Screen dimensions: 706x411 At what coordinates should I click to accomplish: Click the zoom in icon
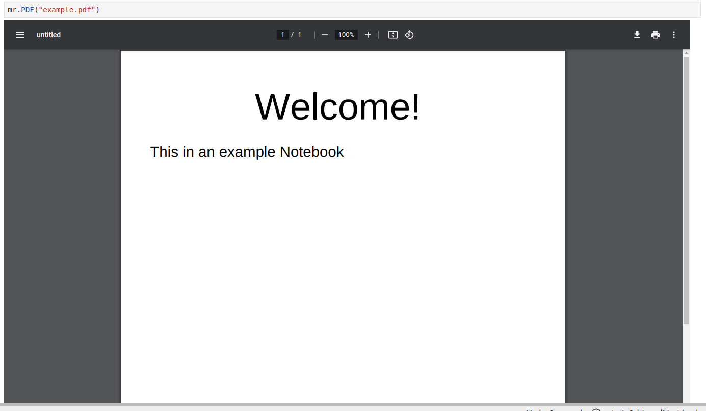(368, 34)
